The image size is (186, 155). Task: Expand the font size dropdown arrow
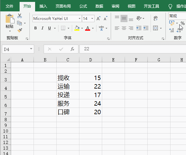point(92,18)
